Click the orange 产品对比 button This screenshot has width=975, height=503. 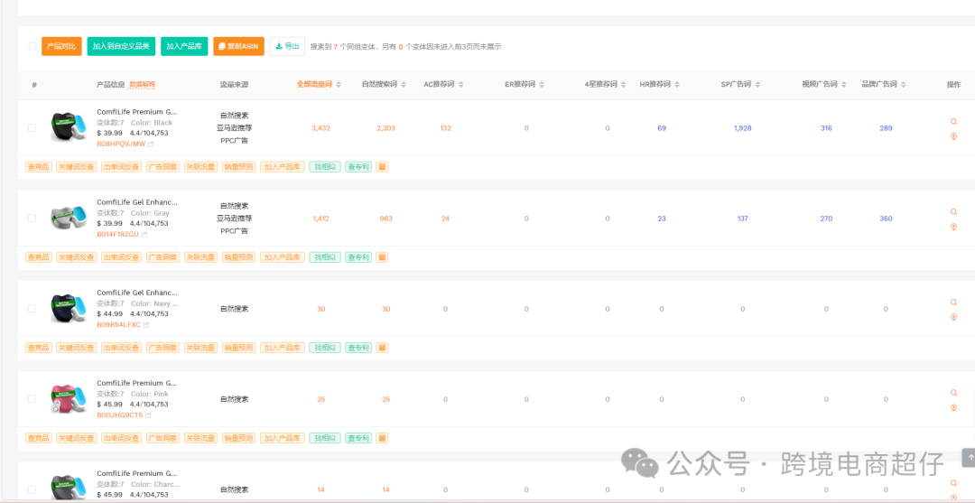[61, 46]
